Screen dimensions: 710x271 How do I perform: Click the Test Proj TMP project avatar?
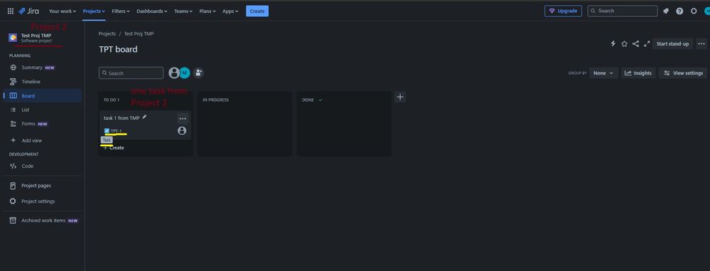point(13,38)
